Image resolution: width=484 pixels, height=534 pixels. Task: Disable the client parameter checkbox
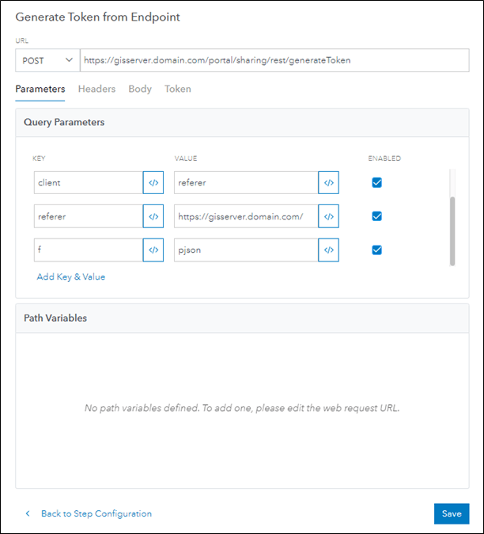(377, 182)
